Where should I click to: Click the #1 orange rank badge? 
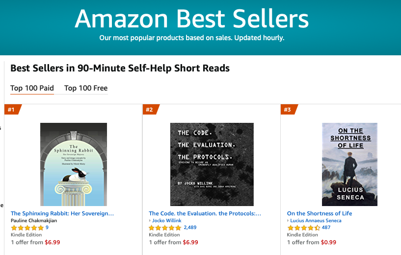coord(11,109)
